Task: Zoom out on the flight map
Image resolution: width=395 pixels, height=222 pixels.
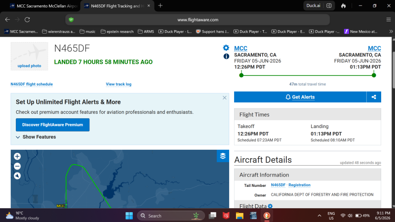Action: [x=17, y=166]
